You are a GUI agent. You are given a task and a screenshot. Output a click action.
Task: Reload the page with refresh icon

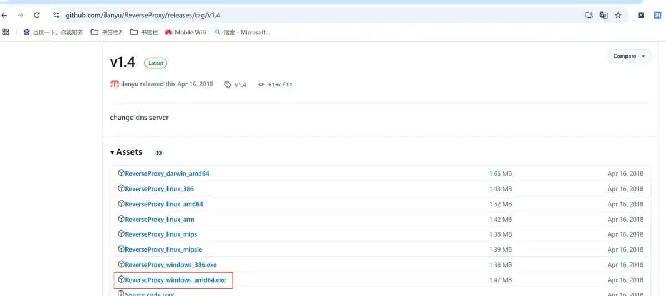(37, 15)
